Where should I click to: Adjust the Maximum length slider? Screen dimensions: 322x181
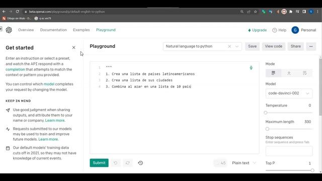click(289, 129)
